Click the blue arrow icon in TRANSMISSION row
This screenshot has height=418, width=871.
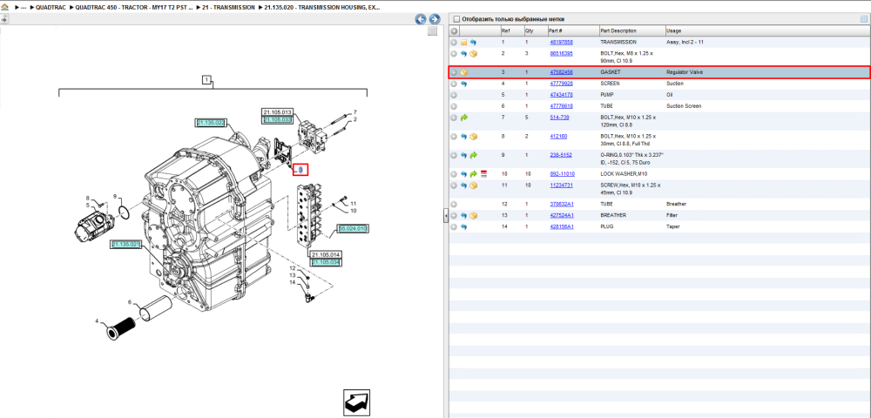pyautogui.click(x=473, y=42)
